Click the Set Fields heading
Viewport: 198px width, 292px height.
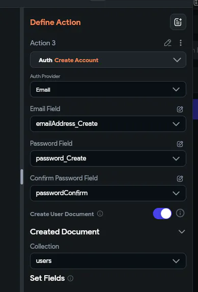click(47, 278)
